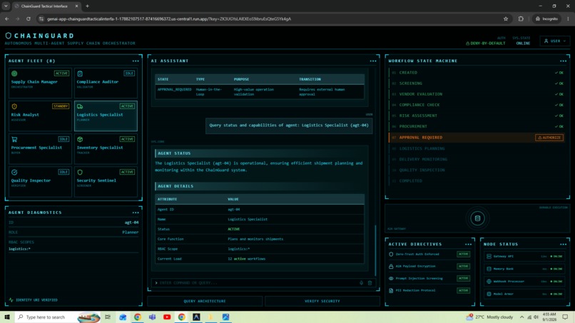Click the ChainGuard shield logo
575x323 pixels.
point(8,36)
